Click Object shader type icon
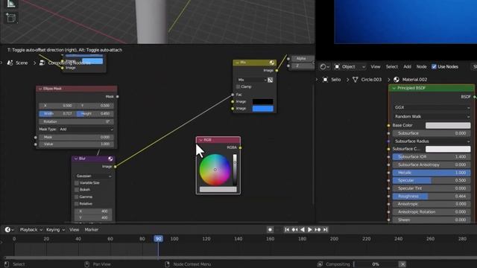Screen dimensions: 477x268 click(x=337, y=66)
